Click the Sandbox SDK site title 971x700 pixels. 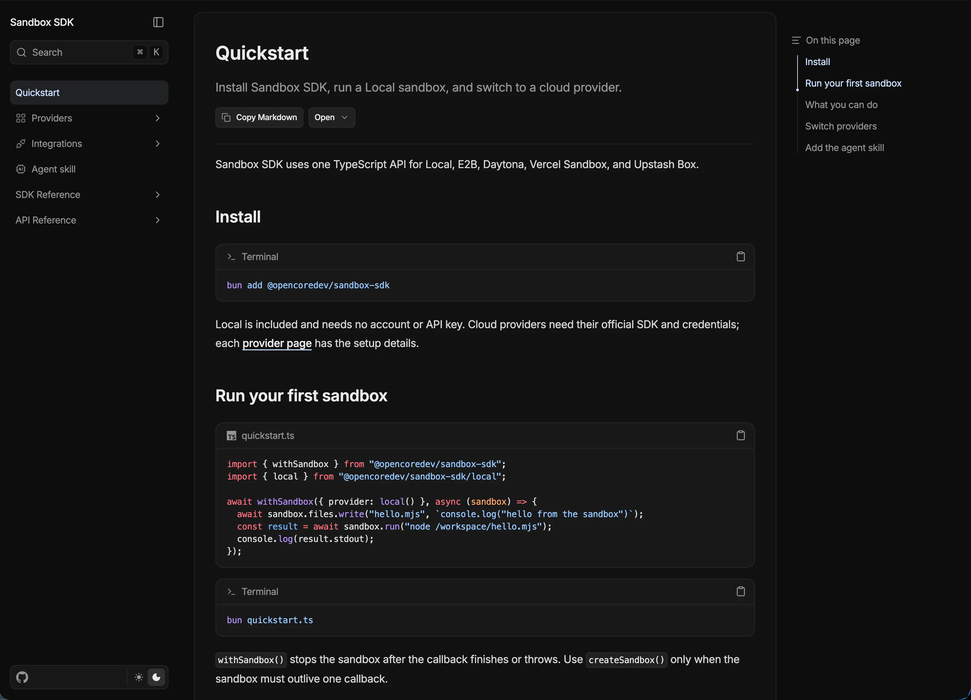42,22
